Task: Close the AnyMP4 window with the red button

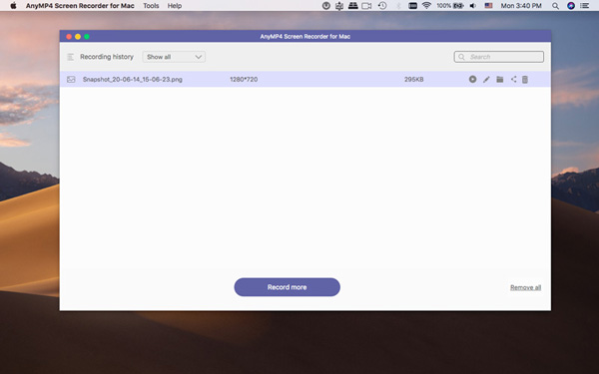Action: coord(69,37)
